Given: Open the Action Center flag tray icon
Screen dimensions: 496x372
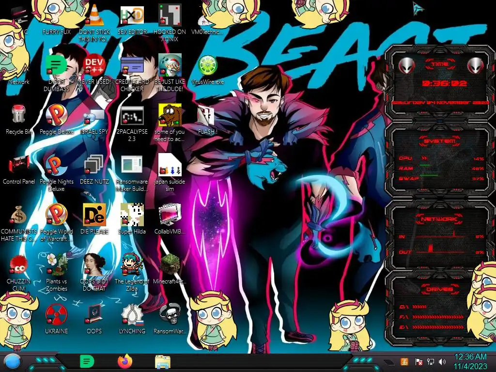Looking at the screenshot, I should click(x=418, y=362).
